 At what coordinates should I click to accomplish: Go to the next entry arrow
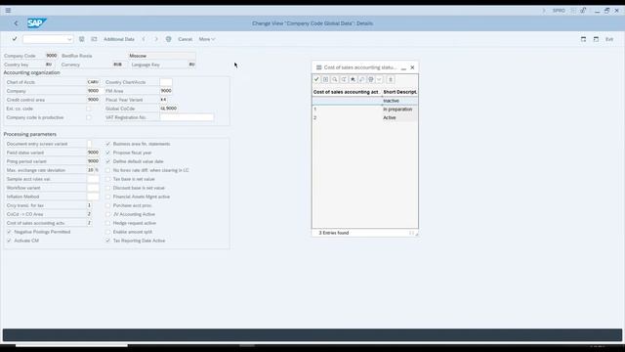[156, 39]
